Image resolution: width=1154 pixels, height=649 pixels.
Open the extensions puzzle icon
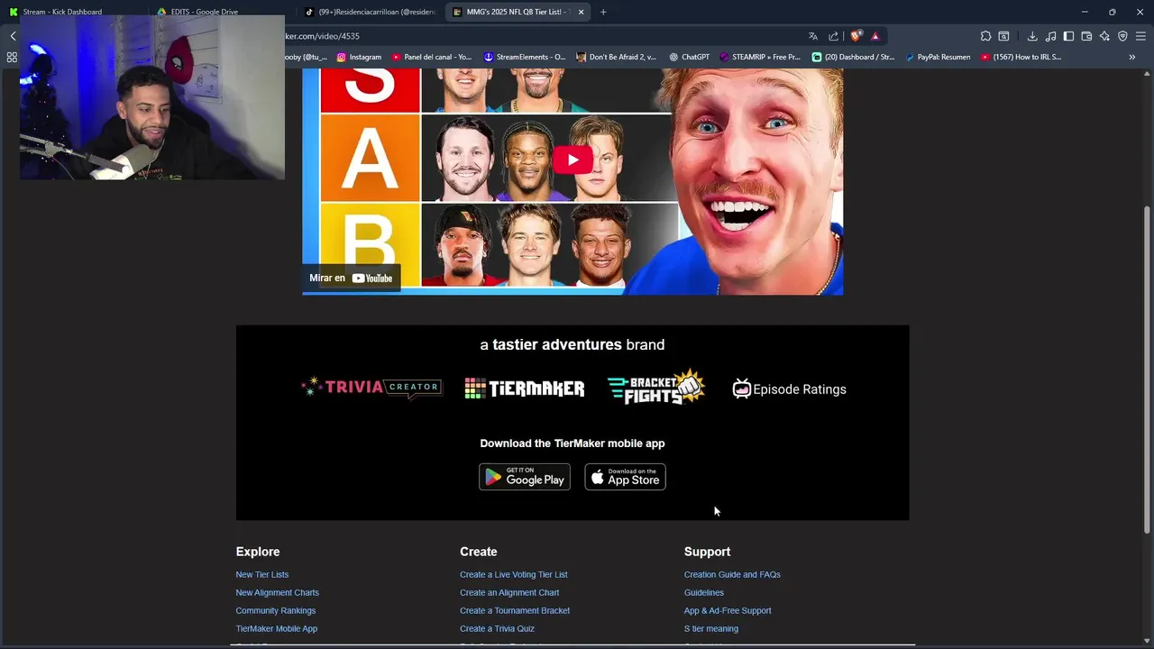(985, 36)
